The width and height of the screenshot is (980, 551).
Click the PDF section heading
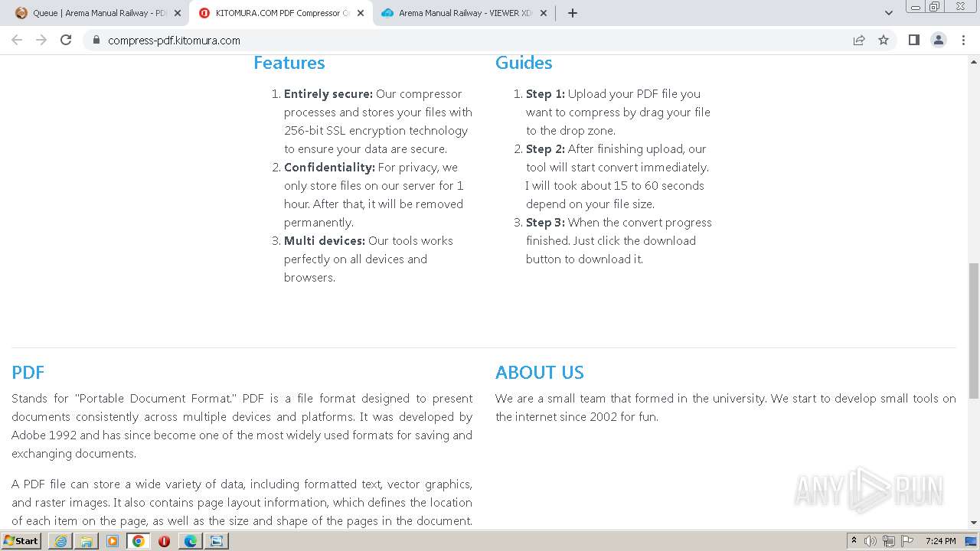28,373
